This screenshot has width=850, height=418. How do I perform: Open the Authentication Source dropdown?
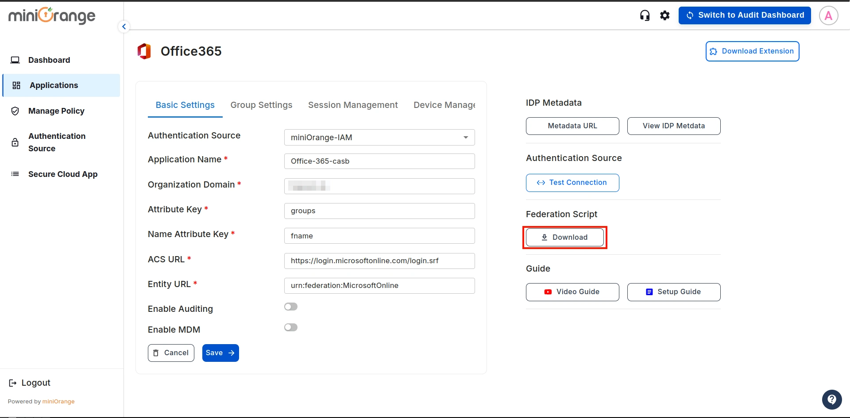point(379,137)
